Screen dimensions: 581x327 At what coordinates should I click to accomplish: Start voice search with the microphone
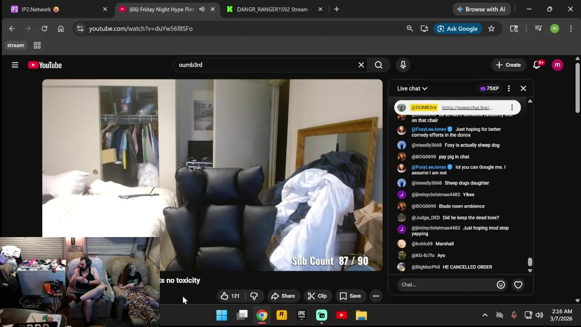403,65
